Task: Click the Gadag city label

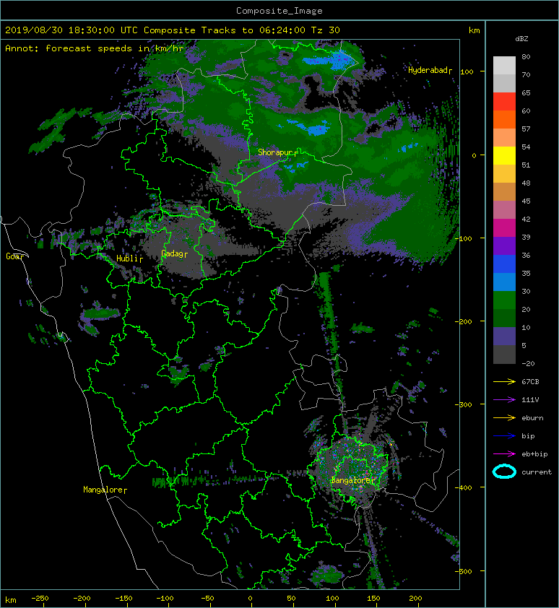Action: click(x=172, y=253)
